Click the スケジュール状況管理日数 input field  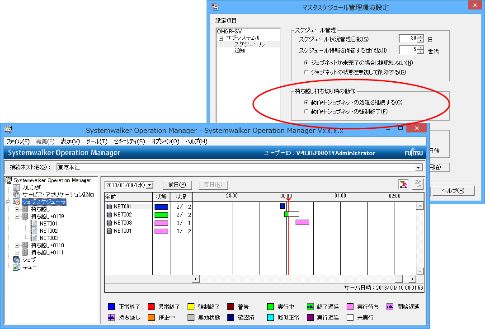[x=408, y=38]
